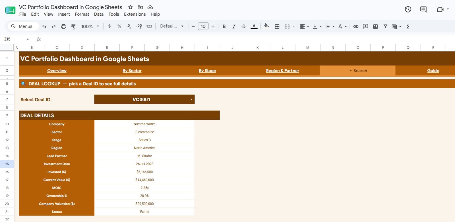
Task: Insert chart icon in toolbar
Action: (x=375, y=26)
